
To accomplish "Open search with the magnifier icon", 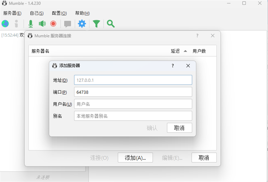I will click(x=111, y=24).
